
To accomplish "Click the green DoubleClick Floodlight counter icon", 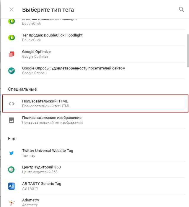I will pyautogui.click(x=12, y=21).
